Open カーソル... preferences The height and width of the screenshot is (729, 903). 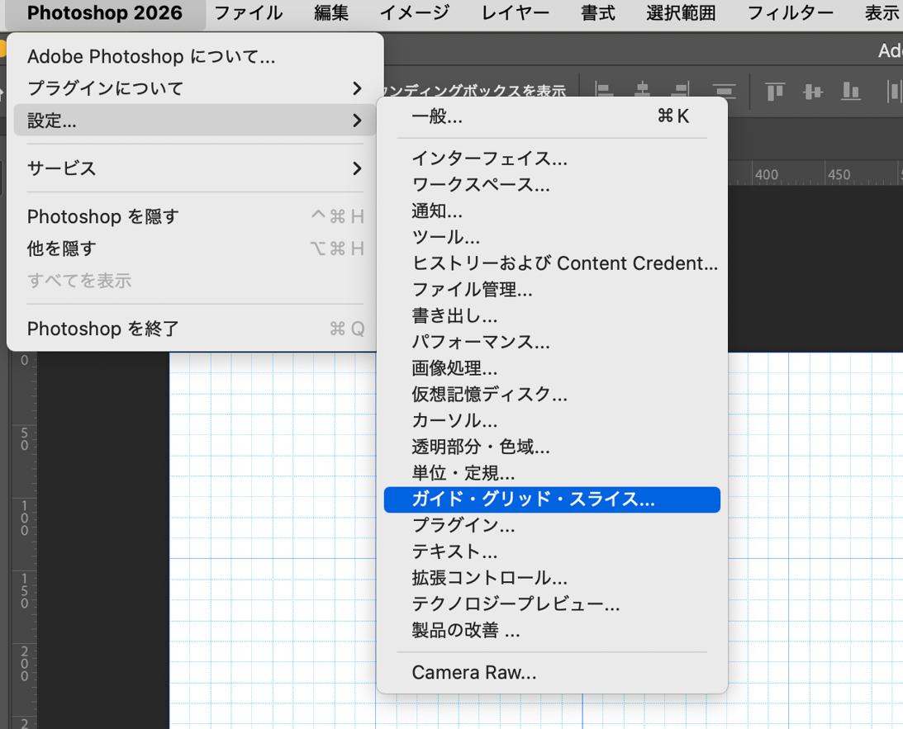click(552, 420)
